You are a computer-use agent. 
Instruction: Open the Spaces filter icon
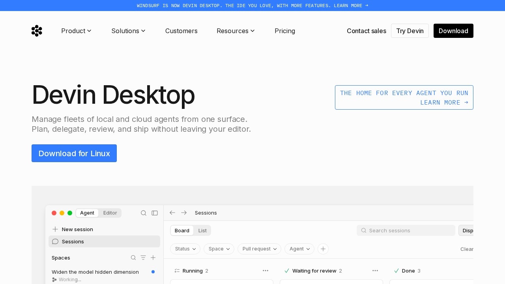143,258
